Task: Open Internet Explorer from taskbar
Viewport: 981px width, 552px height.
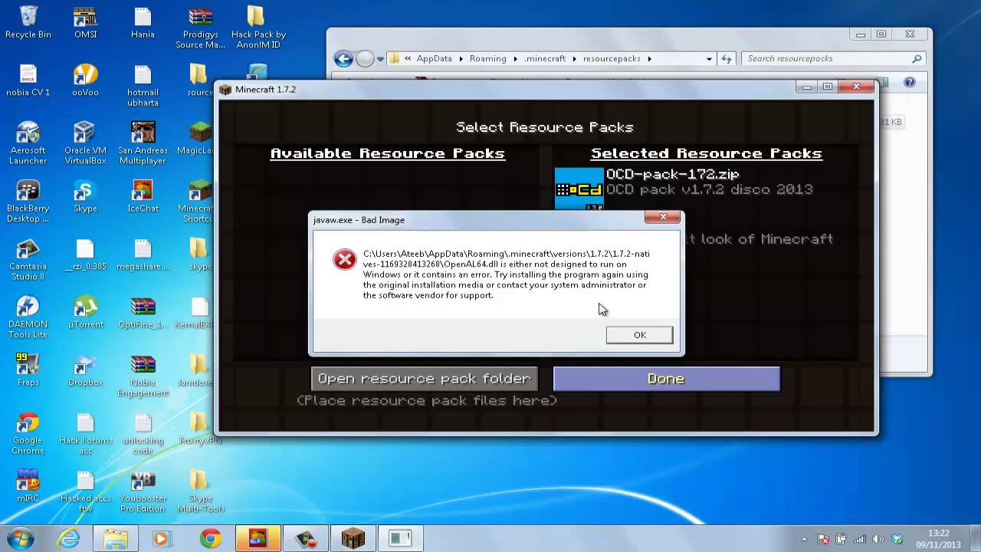Action: click(x=69, y=539)
